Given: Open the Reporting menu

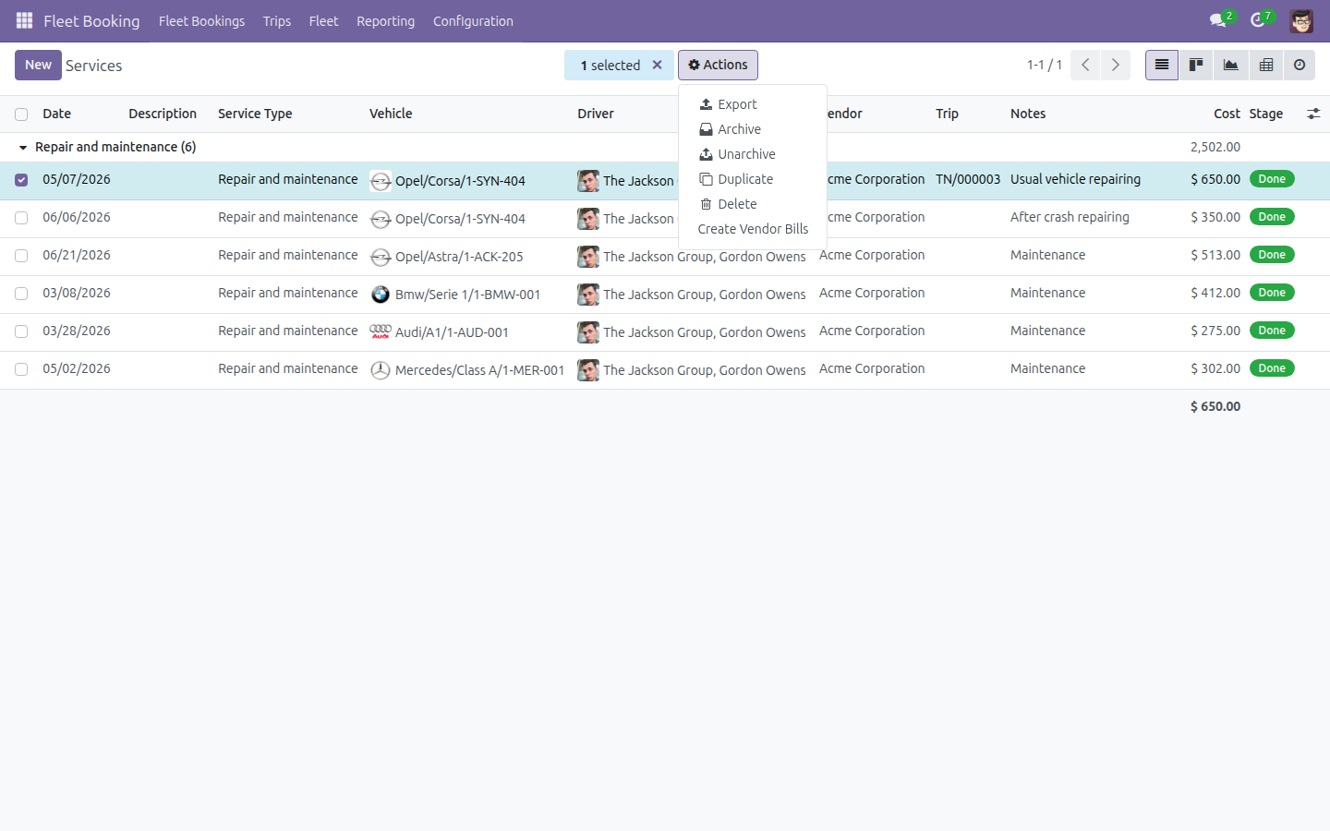Looking at the screenshot, I should (x=385, y=20).
